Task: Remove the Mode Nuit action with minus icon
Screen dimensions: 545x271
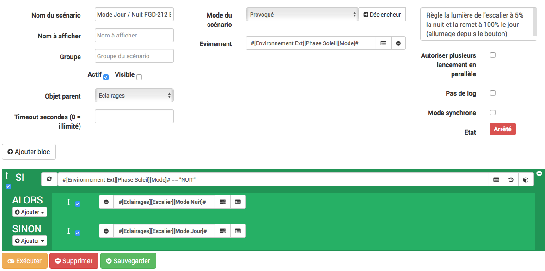Action: point(106,202)
